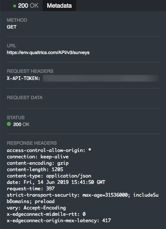Select the content-encoding: gzip line
Screen dimensions: 166x229
(38, 163)
